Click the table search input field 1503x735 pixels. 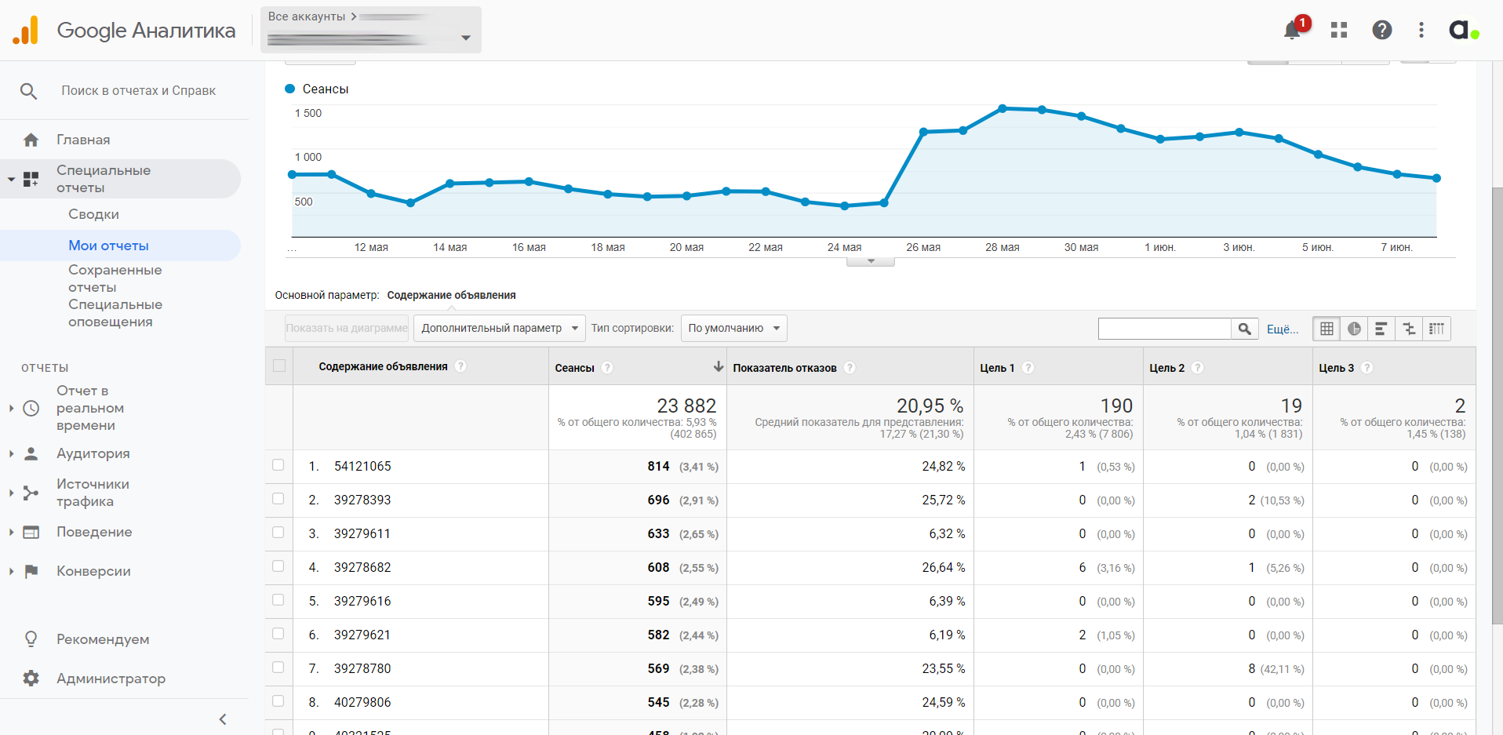click(x=1164, y=329)
